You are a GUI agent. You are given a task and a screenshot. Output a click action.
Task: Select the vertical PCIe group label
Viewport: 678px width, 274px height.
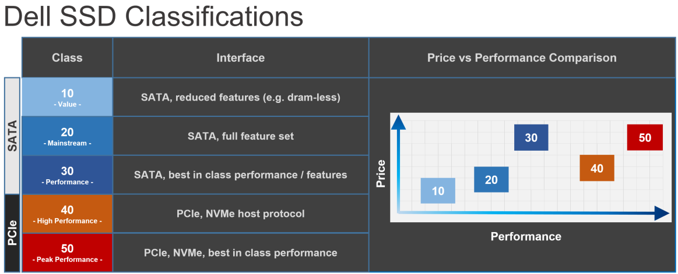click(x=12, y=233)
